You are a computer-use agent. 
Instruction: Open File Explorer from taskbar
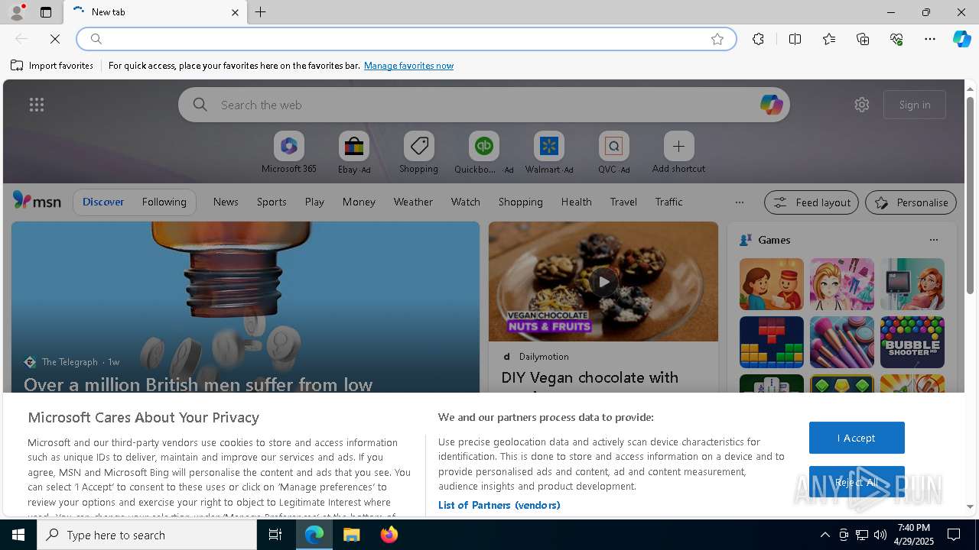[x=352, y=535]
